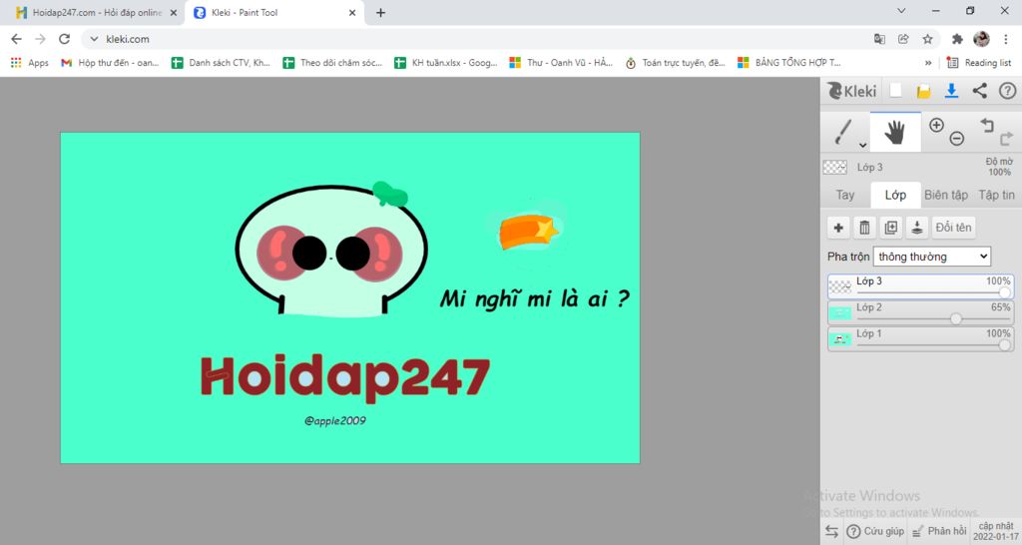Open the Theo dõi chăm sóc bookmark

332,63
